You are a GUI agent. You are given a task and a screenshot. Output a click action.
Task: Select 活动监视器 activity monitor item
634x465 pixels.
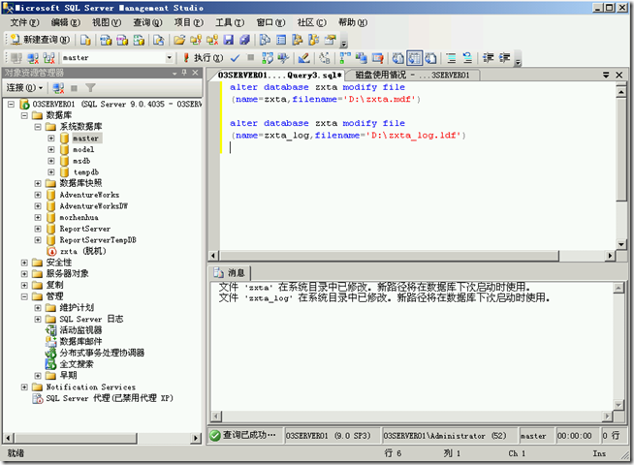(80, 330)
